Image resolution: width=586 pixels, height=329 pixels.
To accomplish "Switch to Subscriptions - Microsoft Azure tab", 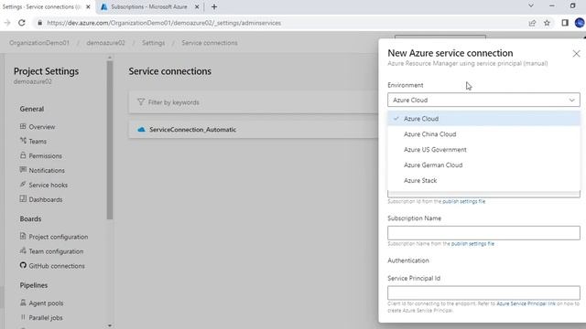I will pos(148,6).
